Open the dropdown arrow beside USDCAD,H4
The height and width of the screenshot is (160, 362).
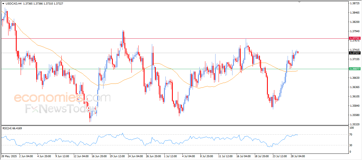pos(3,4)
